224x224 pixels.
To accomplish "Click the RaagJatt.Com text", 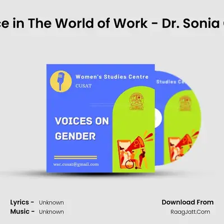I will 190,212.
